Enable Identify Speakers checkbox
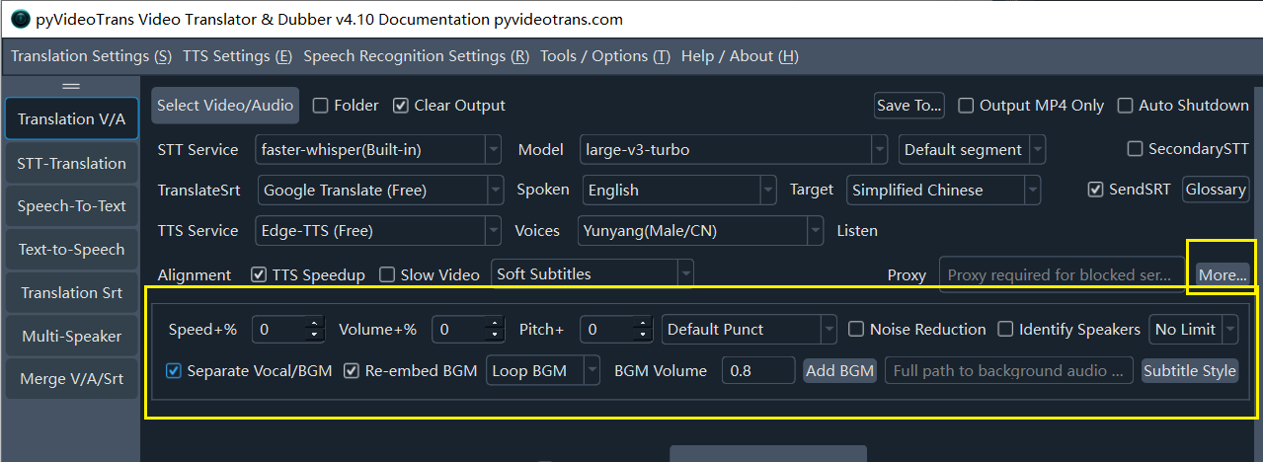1263x462 pixels. tap(1068, 330)
